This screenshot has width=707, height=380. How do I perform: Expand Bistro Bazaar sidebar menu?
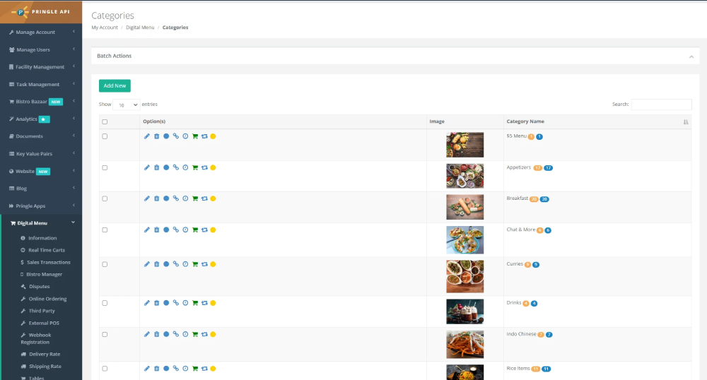pos(41,101)
